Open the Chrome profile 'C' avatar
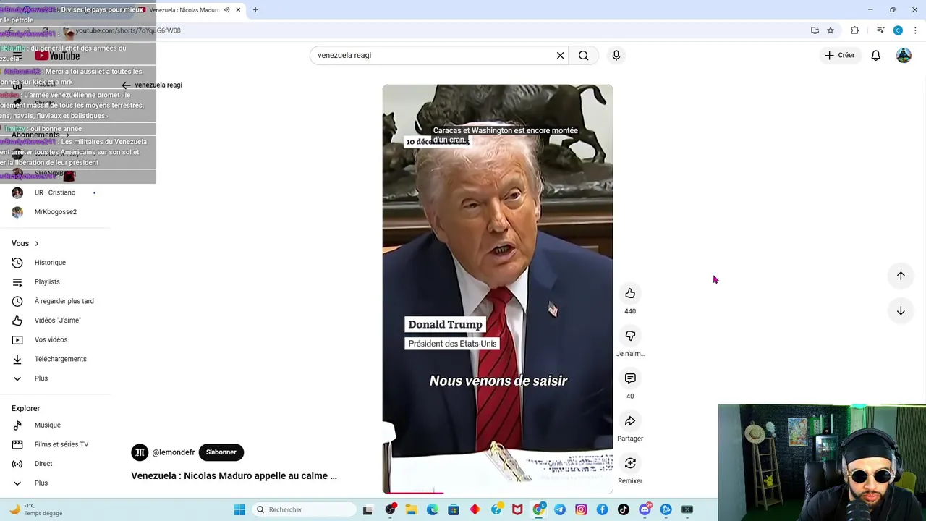 click(898, 30)
